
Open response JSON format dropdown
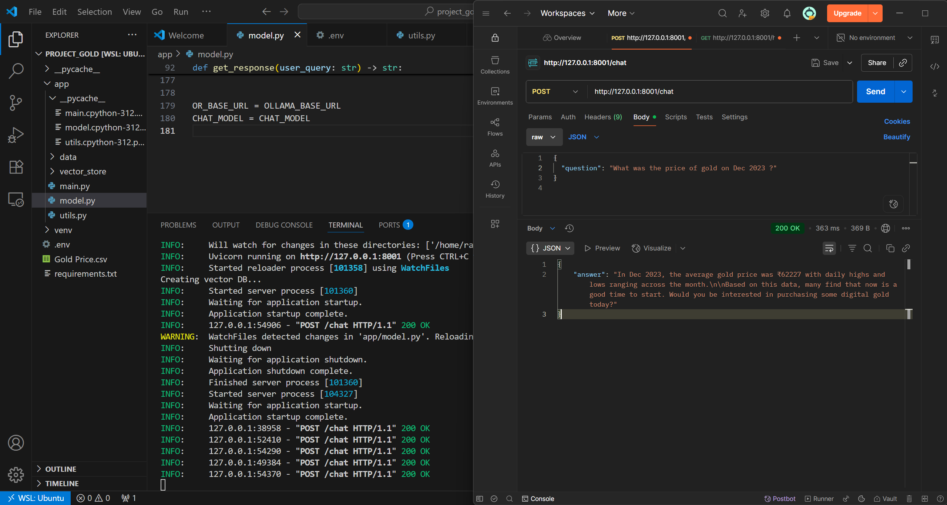click(550, 248)
